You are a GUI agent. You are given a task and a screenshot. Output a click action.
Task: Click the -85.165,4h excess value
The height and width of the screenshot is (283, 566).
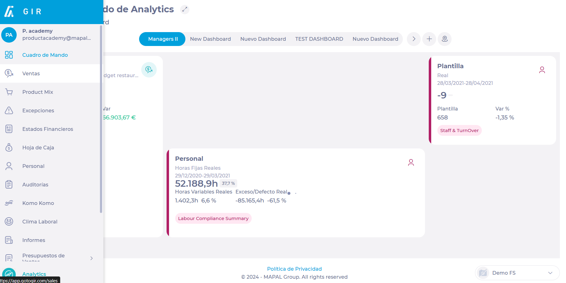pos(250,201)
